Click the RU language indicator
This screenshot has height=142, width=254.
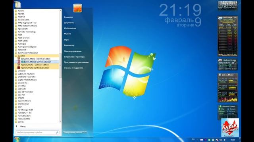click(x=193, y=139)
